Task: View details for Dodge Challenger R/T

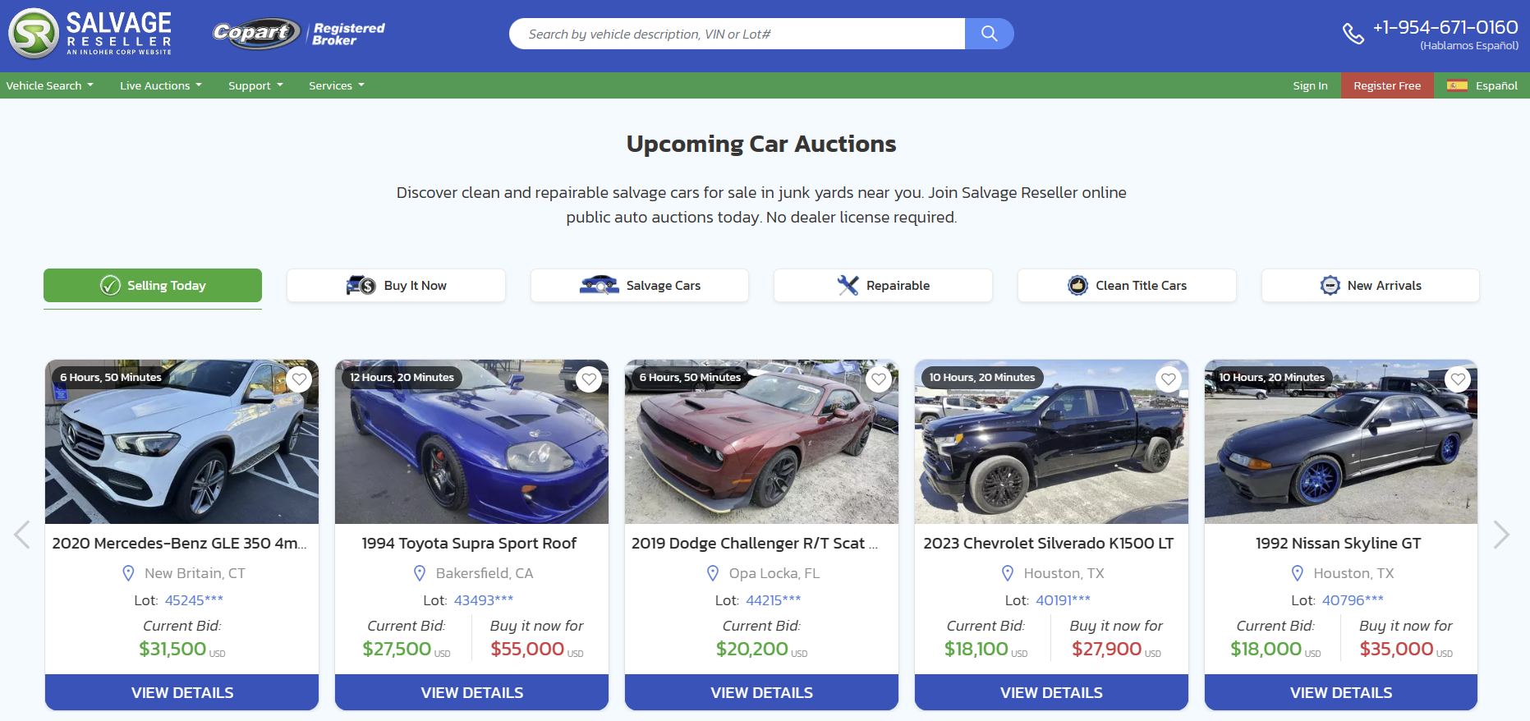Action: pyautogui.click(x=761, y=692)
